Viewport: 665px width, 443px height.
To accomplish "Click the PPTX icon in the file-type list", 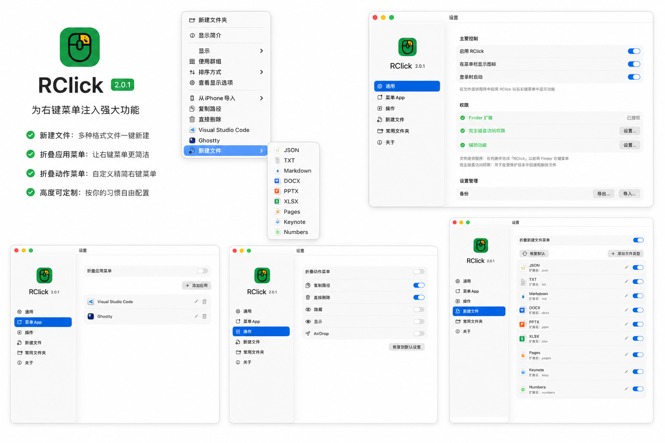I will click(523, 324).
